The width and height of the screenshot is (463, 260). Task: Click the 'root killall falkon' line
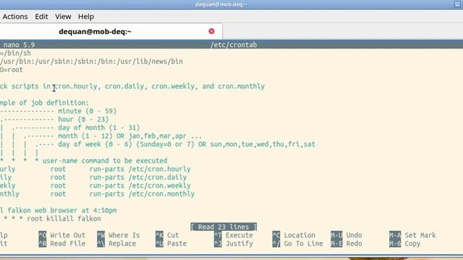click(64, 219)
